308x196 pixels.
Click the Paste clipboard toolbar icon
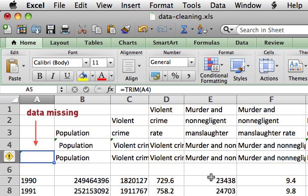[111, 30]
